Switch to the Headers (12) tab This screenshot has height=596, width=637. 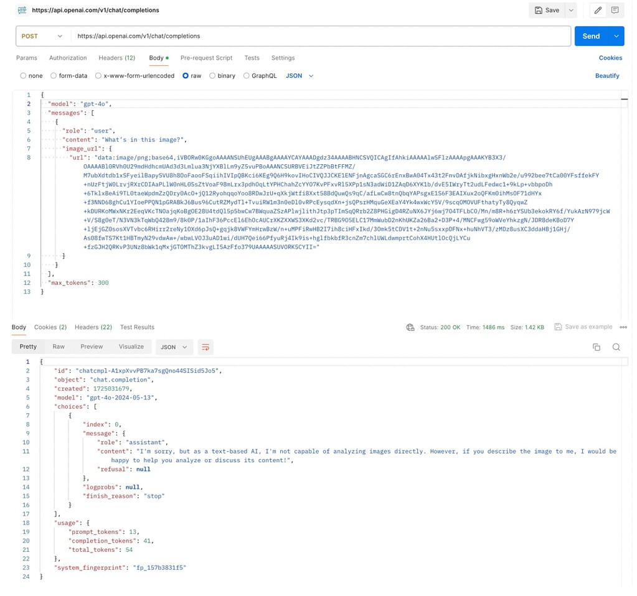tap(116, 58)
